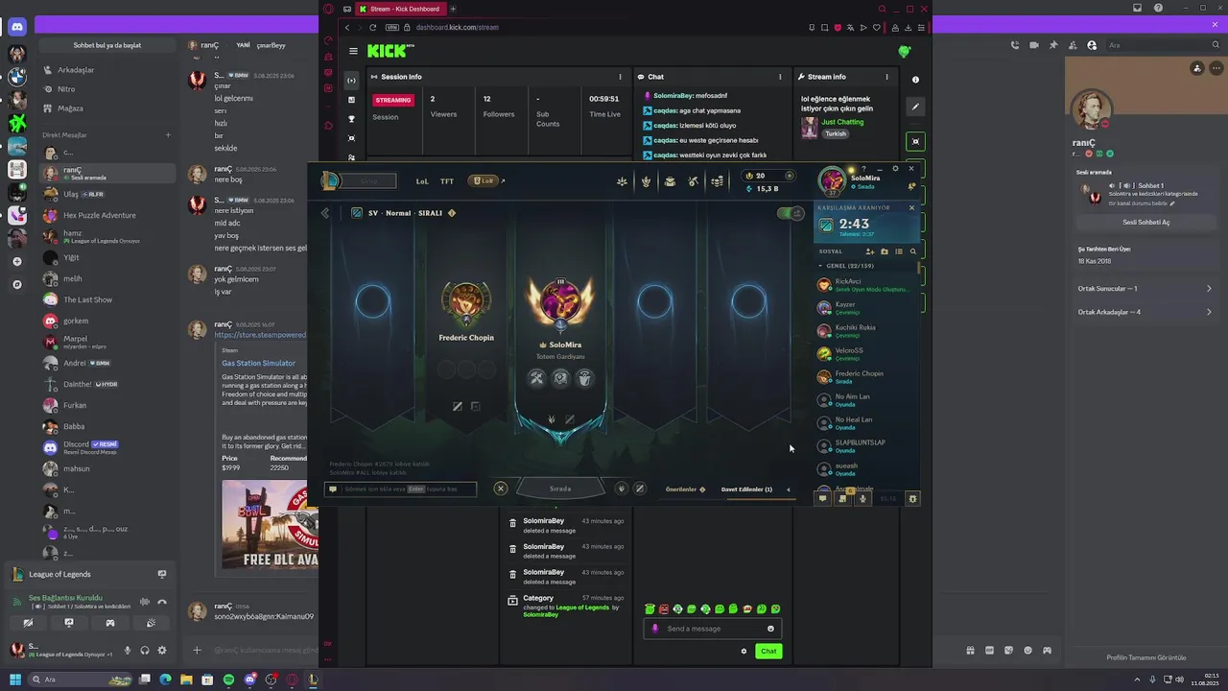This screenshot has width=1228, height=691.
Task: Open Discord user settings gear
Action: (x=161, y=650)
